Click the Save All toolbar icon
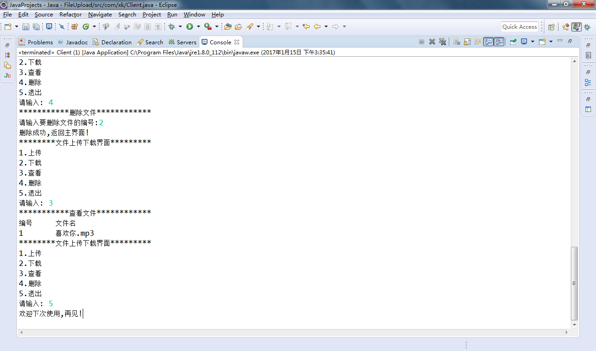 coord(36,27)
